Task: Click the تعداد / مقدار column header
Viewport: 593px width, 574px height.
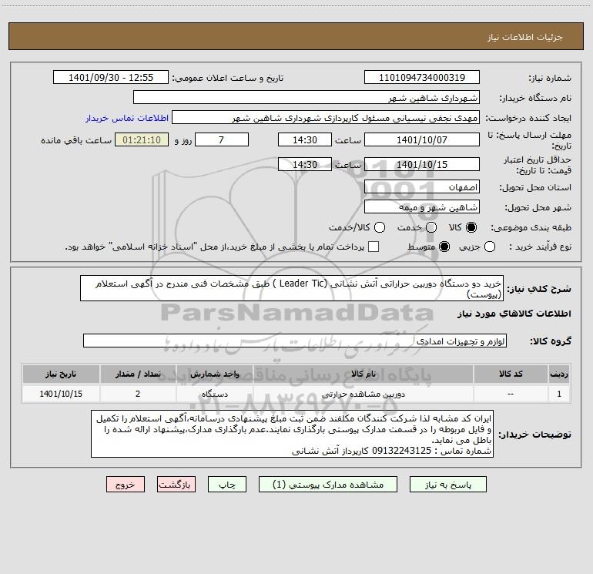Action: [138, 374]
